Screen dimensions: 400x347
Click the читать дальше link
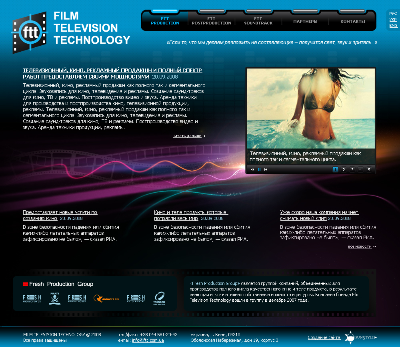186,136
